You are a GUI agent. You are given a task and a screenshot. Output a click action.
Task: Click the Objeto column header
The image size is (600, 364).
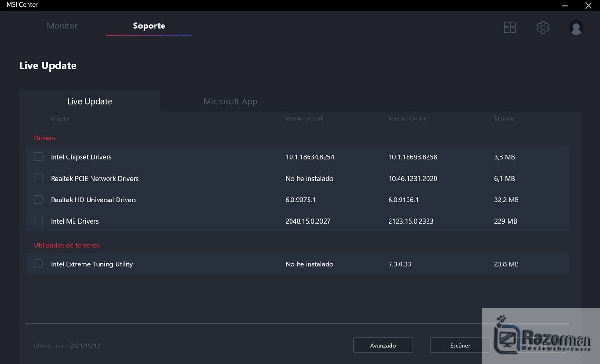[60, 118]
